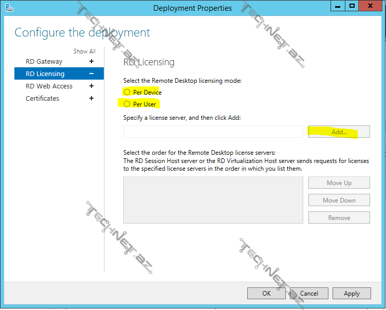The width and height of the screenshot is (386, 310).
Task: Click the Cancel button
Action: tap(309, 293)
